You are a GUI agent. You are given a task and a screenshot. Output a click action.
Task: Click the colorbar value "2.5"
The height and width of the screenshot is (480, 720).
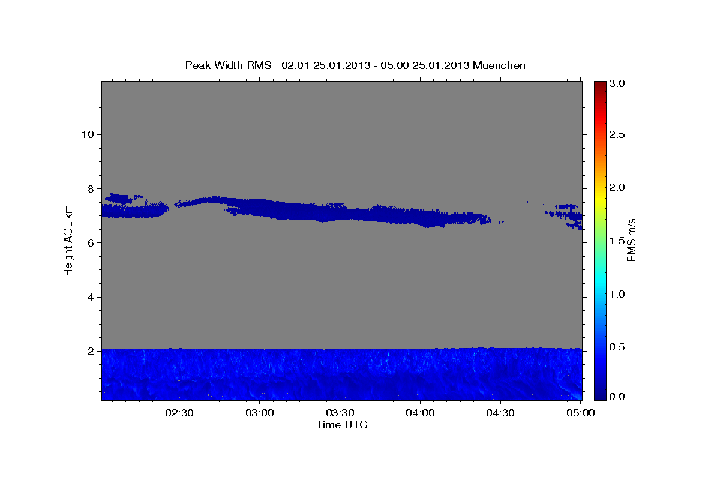pos(617,134)
